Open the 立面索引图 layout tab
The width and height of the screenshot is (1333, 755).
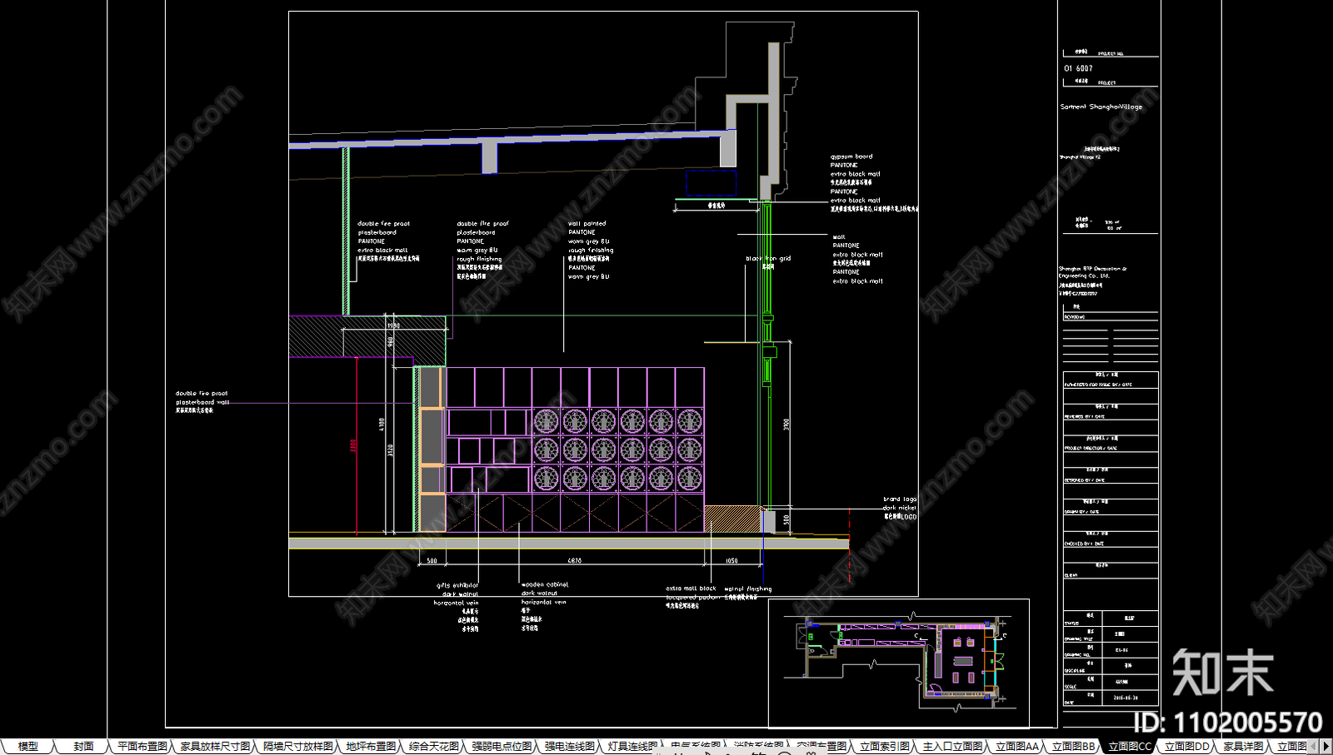coord(885,747)
